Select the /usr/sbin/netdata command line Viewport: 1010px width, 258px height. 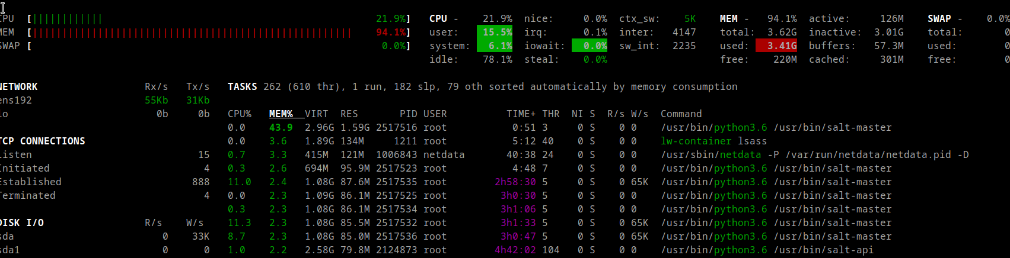(815, 155)
